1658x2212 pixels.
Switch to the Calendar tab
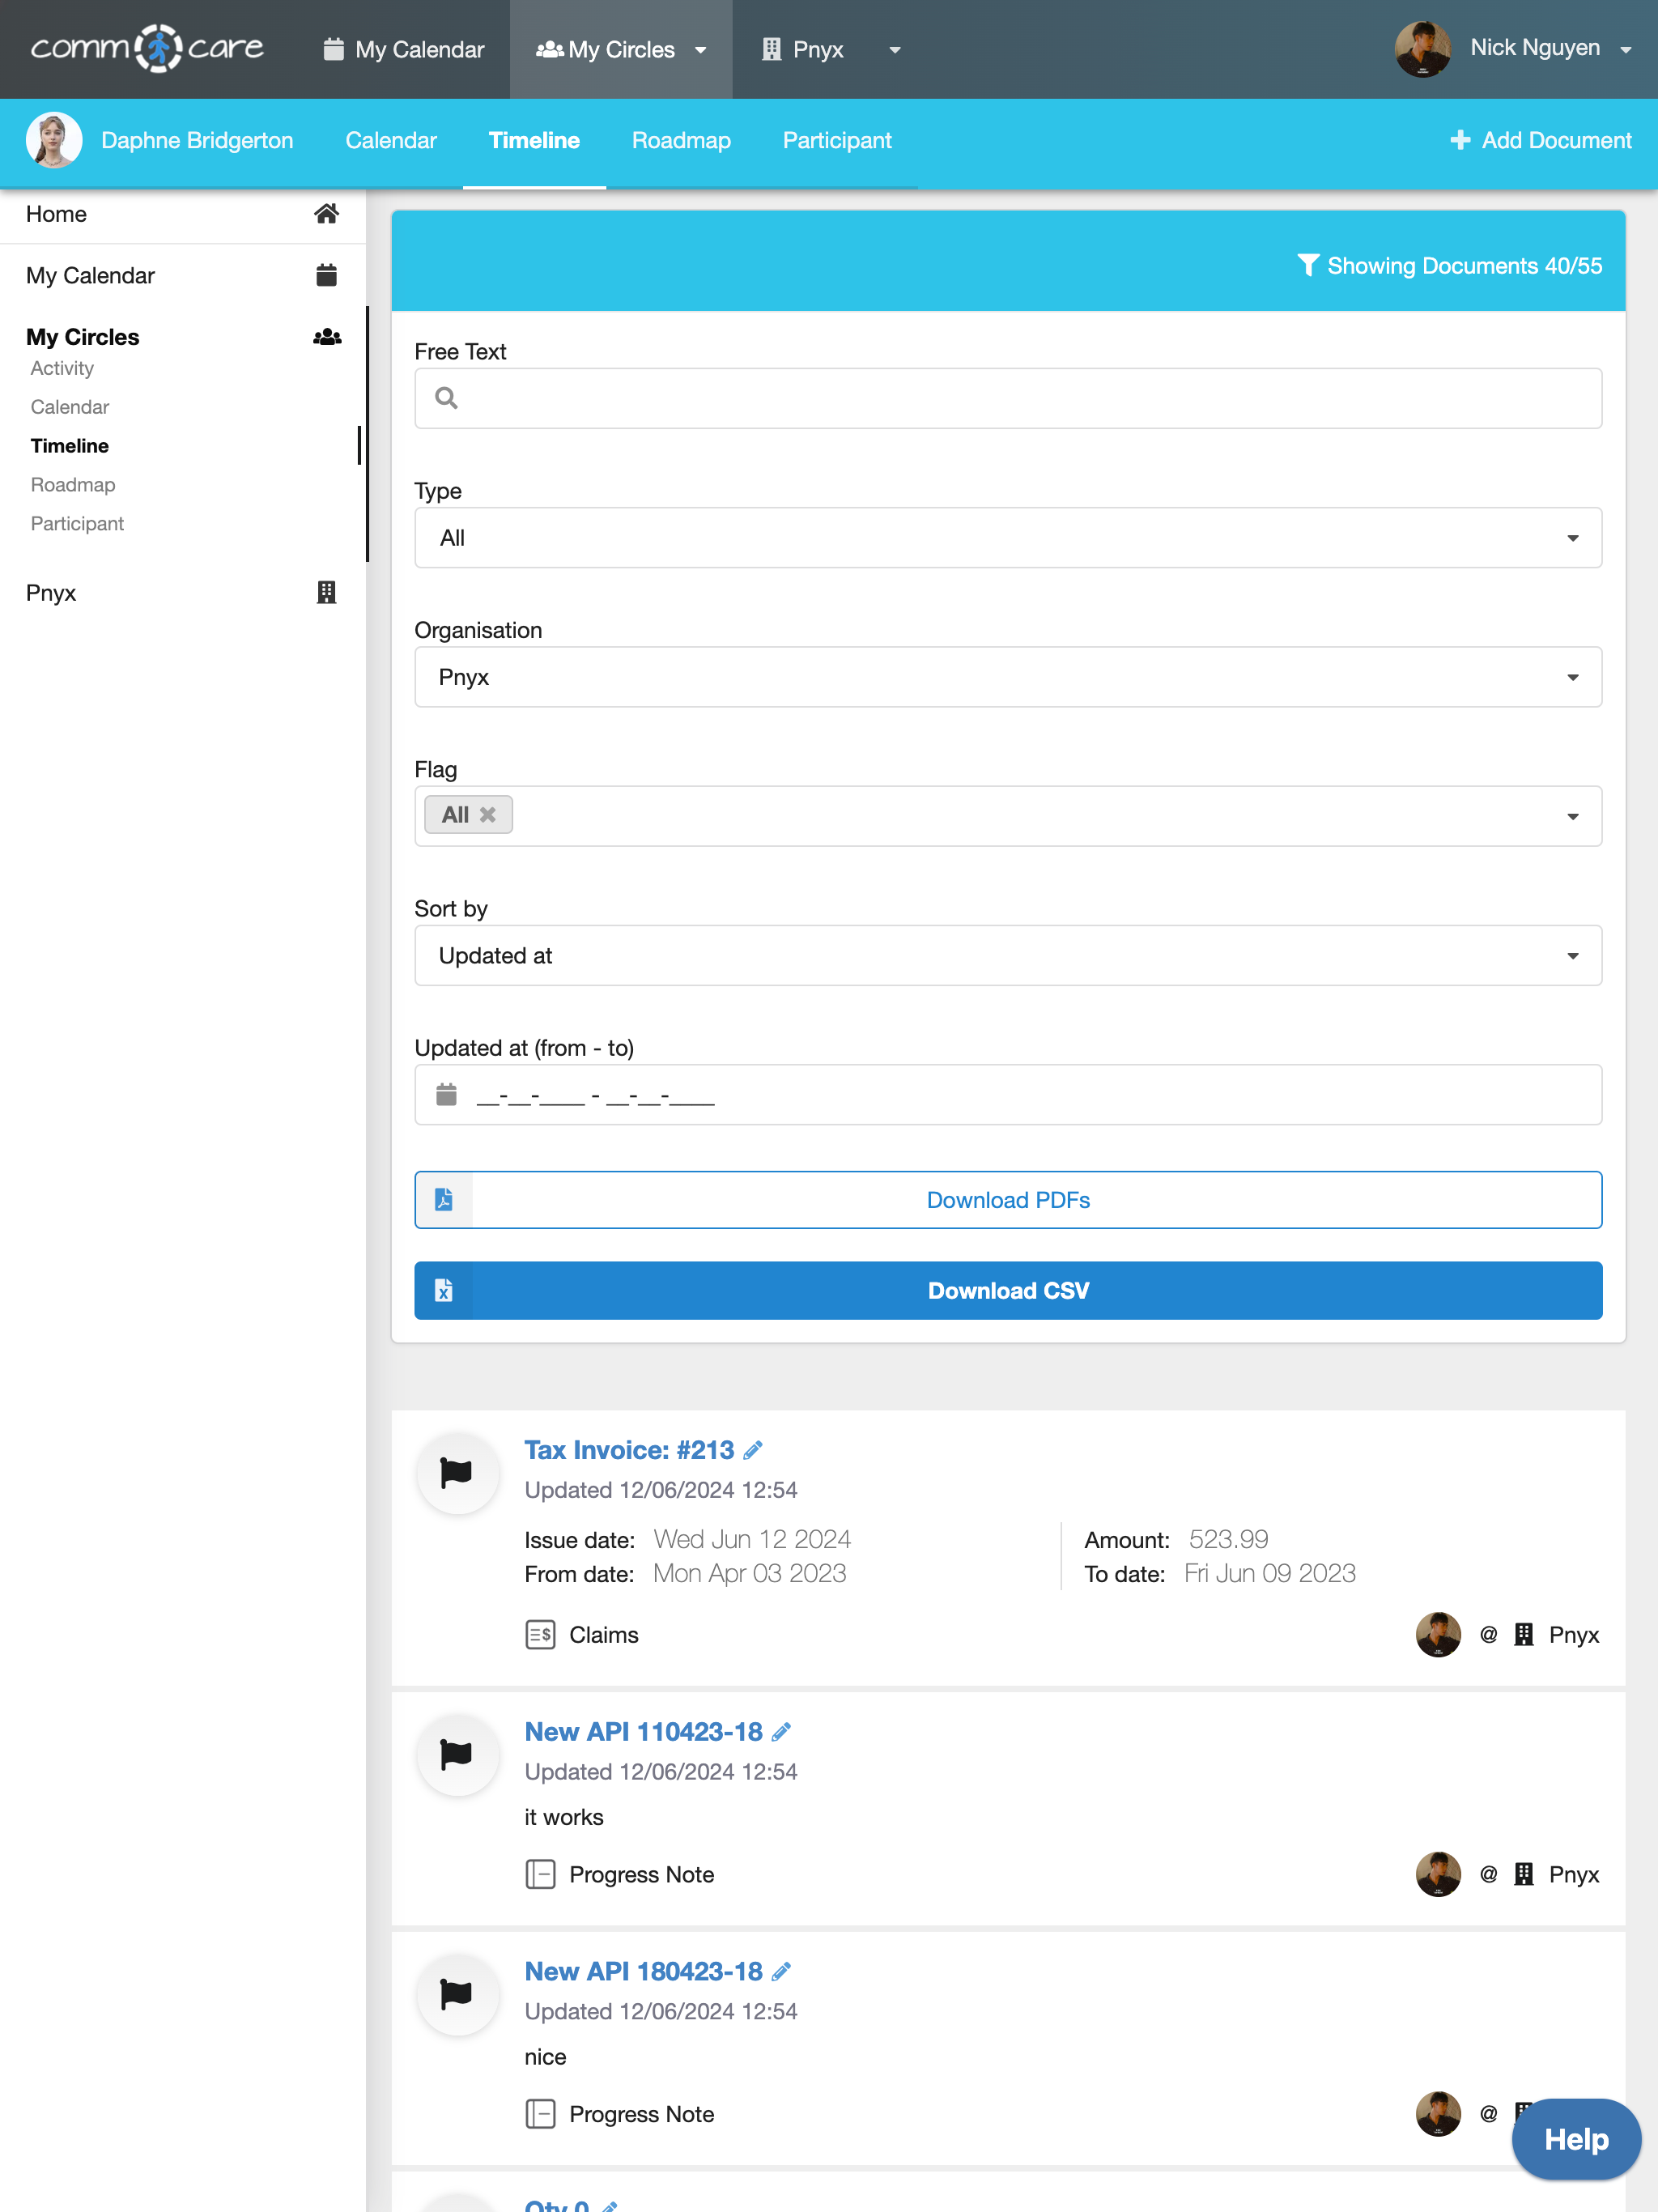[391, 140]
